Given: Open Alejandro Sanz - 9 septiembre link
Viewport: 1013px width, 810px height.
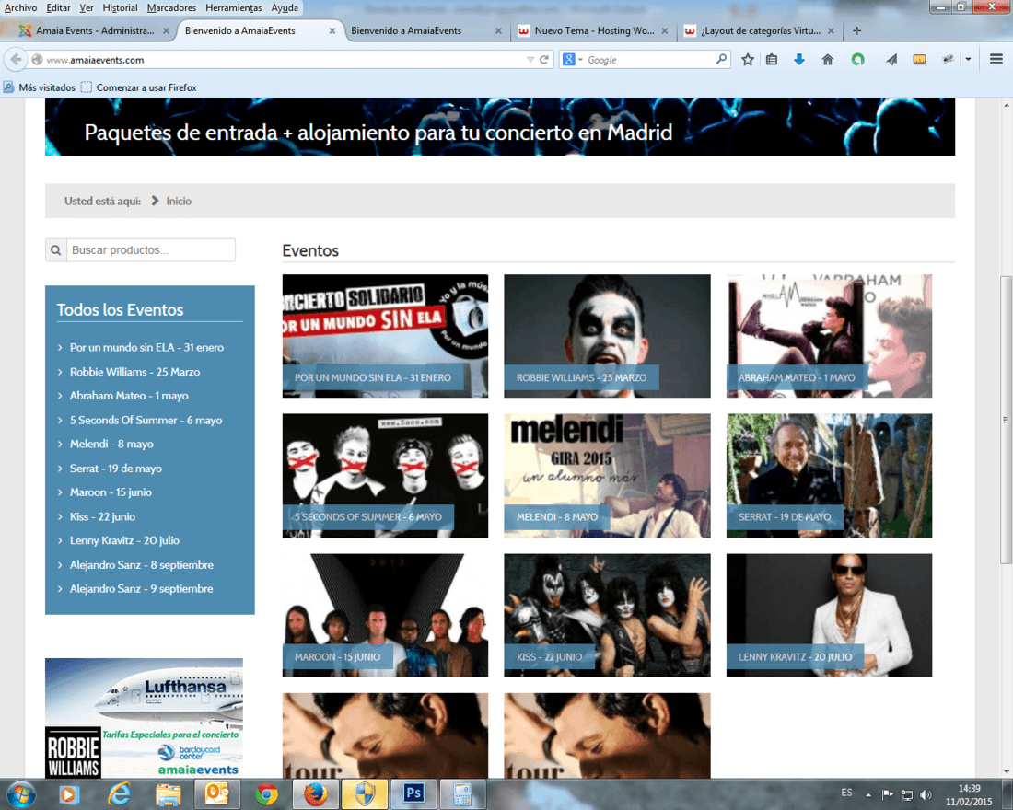Looking at the screenshot, I should pos(142,589).
